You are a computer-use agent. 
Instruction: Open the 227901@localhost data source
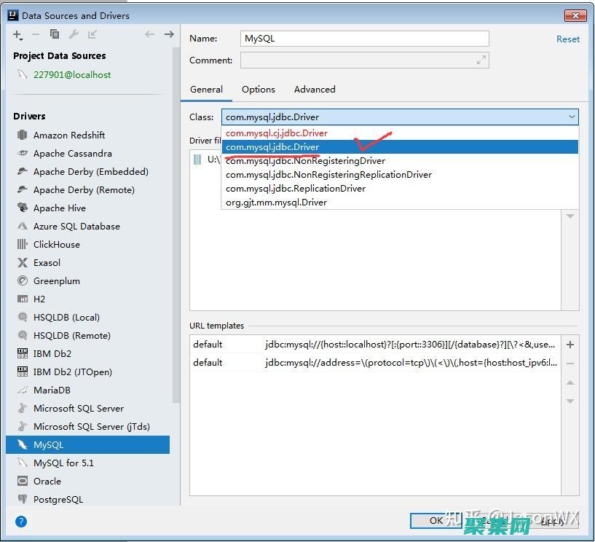point(72,75)
